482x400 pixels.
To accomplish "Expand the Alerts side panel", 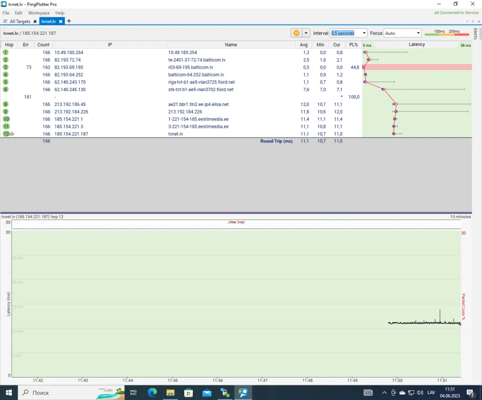I will (x=475, y=34).
